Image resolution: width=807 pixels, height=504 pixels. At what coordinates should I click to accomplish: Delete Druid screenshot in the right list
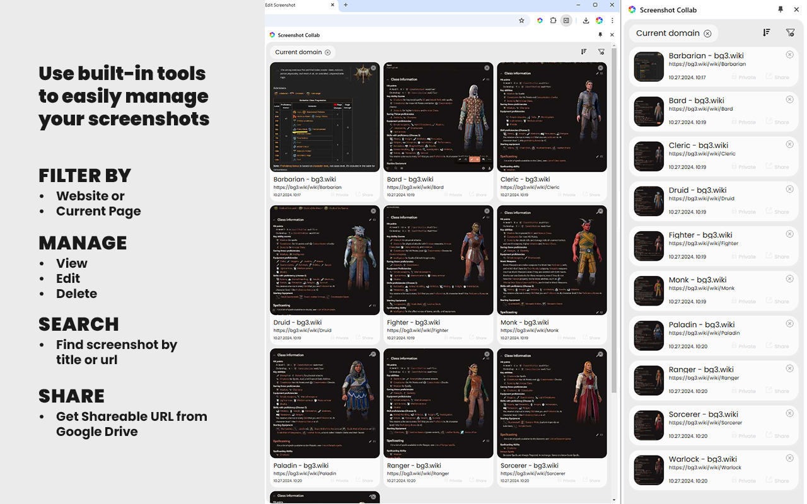point(790,189)
